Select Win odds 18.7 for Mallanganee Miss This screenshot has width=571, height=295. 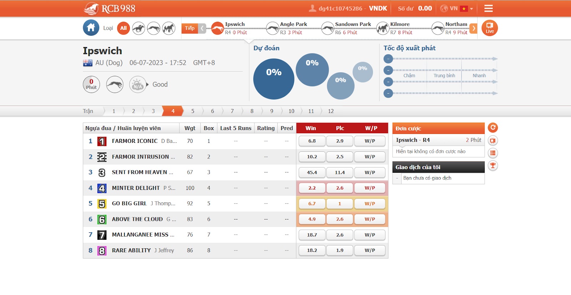(x=312, y=235)
